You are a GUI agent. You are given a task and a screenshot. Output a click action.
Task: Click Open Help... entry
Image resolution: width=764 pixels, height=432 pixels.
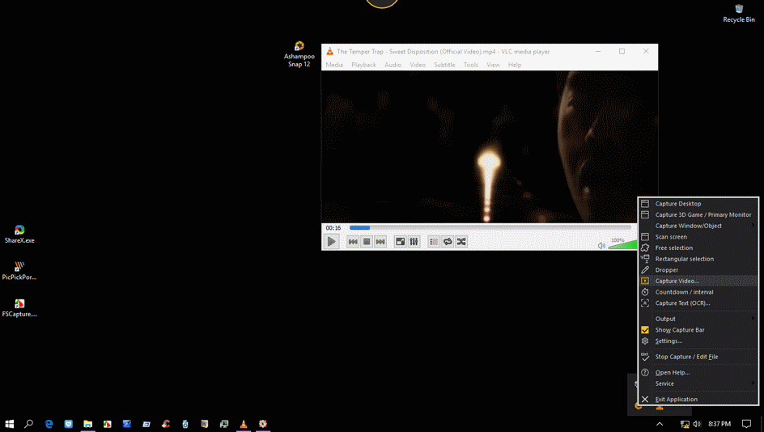point(698,373)
